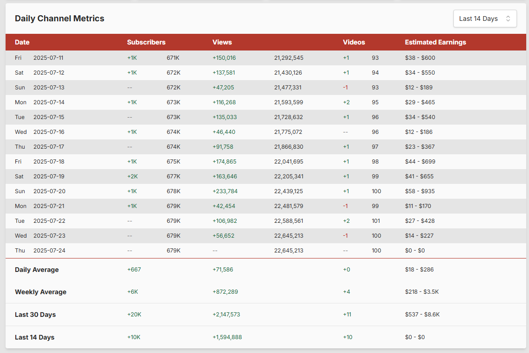529x353 pixels.
Task: Click the Videos column header
Action: (354, 42)
